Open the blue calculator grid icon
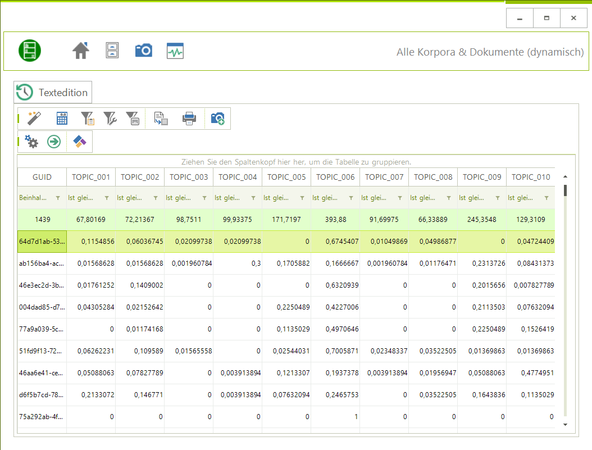The height and width of the screenshot is (450, 592). (x=62, y=119)
